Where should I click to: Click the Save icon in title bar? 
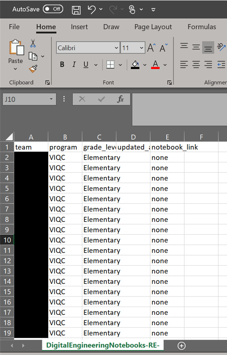click(76, 10)
